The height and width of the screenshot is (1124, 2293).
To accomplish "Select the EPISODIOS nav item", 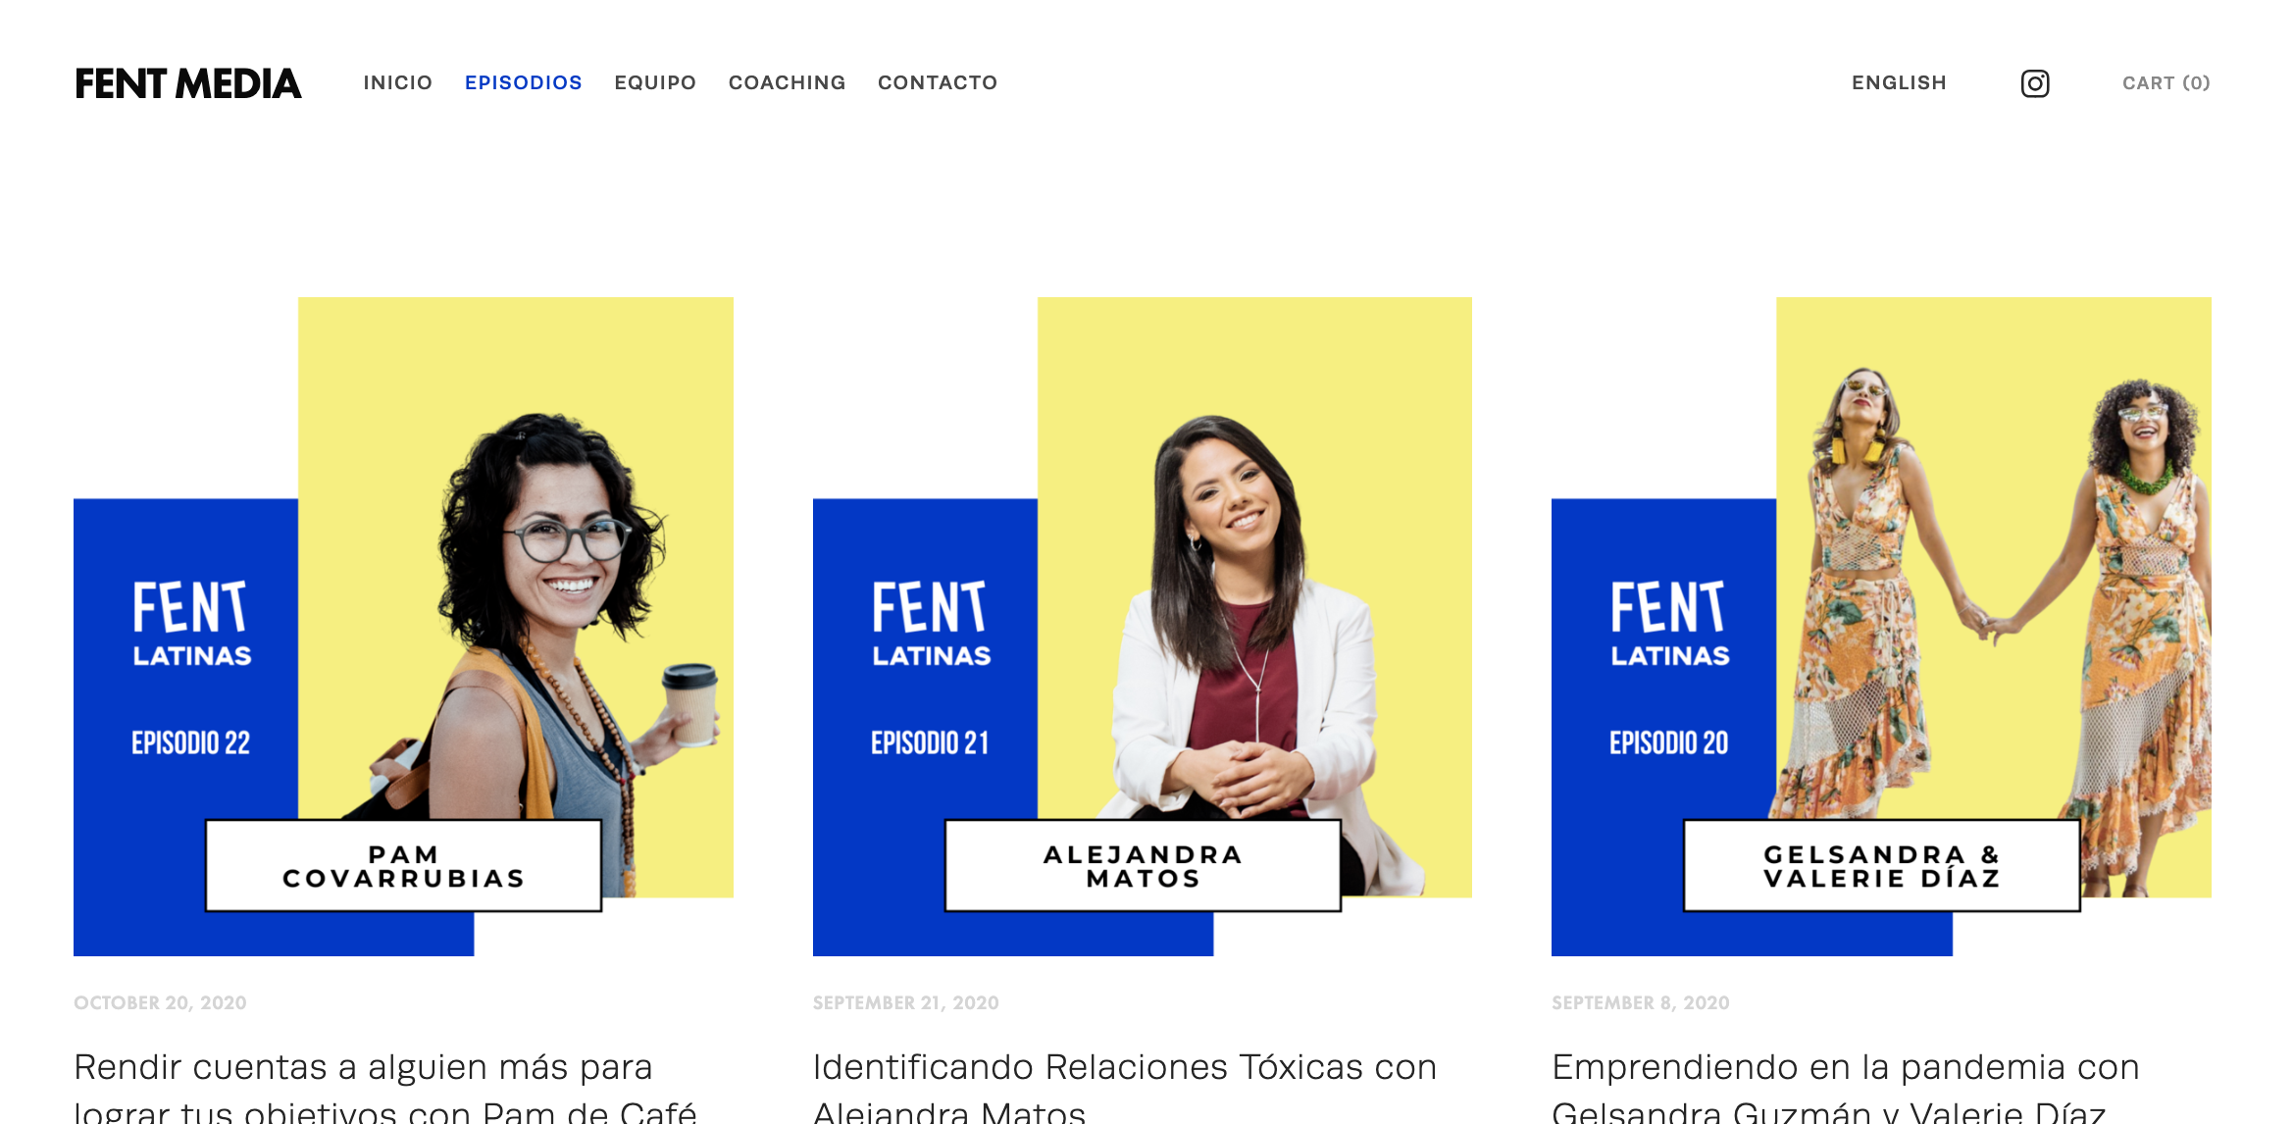I will click(x=524, y=82).
